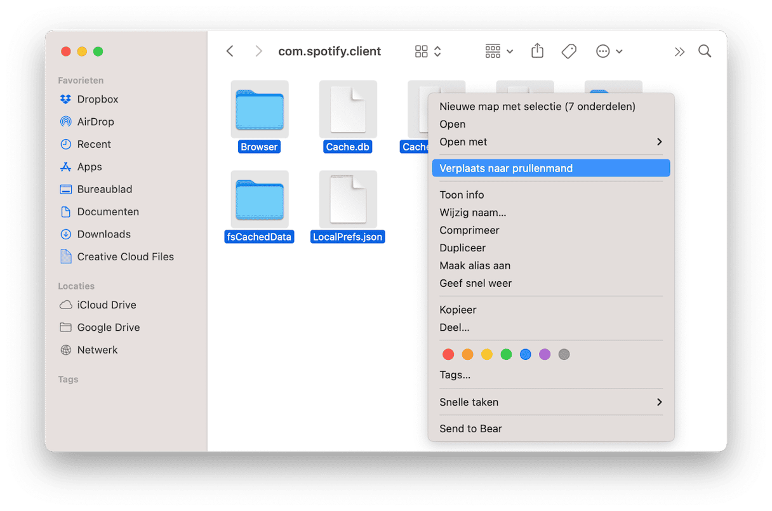Go back with the left chevron
This screenshot has width=772, height=511.
(230, 51)
